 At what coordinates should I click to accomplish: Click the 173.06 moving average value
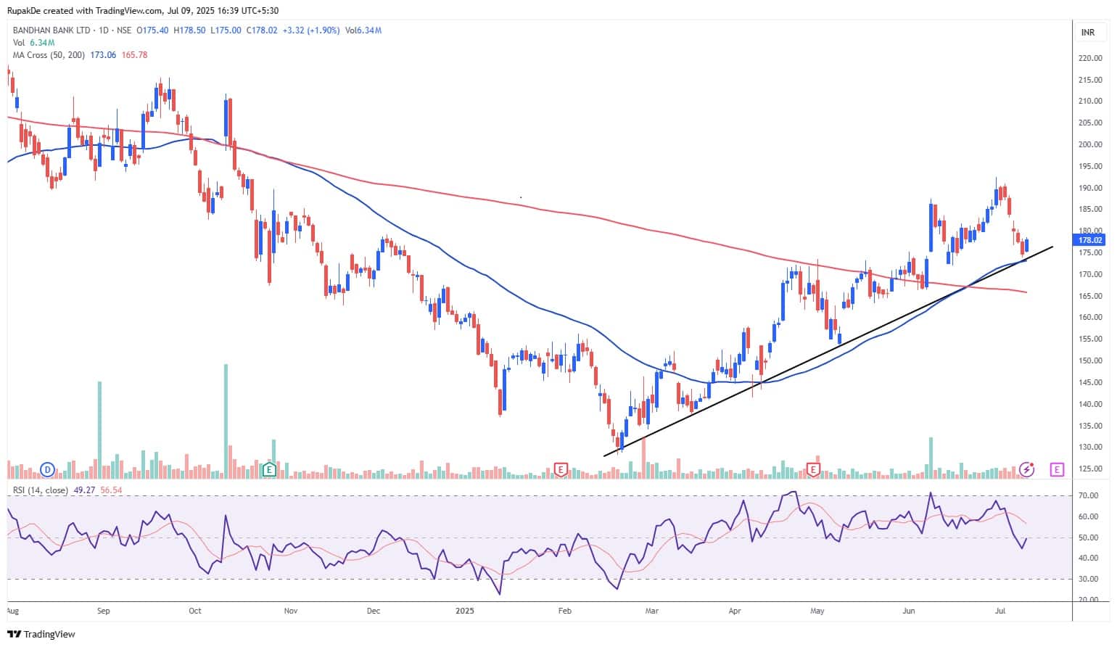pyautogui.click(x=103, y=55)
